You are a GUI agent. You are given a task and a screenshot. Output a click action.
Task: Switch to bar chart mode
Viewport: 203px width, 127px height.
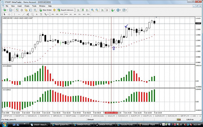(x=78, y=10)
